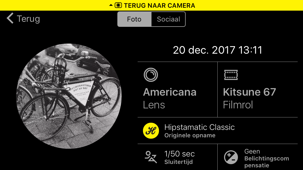The width and height of the screenshot is (303, 170).
Task: Tap the Kitsune 67 film roll icon
Action: (231, 75)
